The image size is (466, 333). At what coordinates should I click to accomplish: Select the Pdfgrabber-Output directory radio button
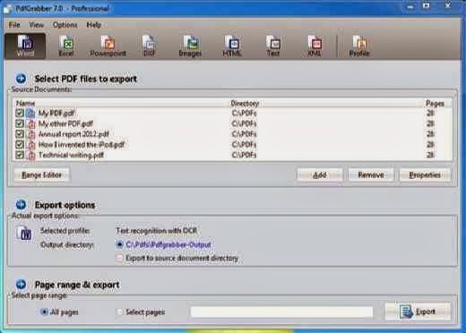[119, 244]
